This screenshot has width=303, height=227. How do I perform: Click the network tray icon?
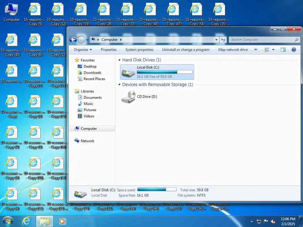point(259,221)
